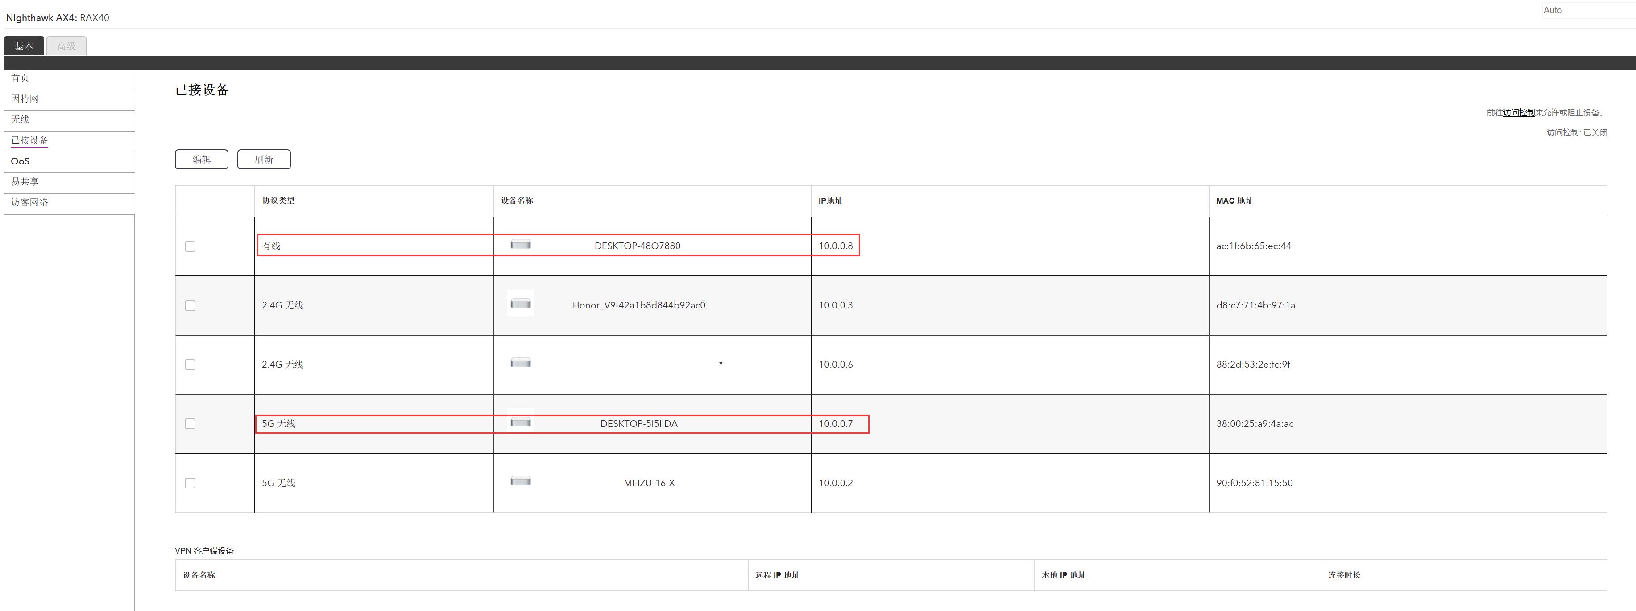The width and height of the screenshot is (1636, 611).
Task: Tick checkbox for 10.0.0.6 device
Action: 190,364
